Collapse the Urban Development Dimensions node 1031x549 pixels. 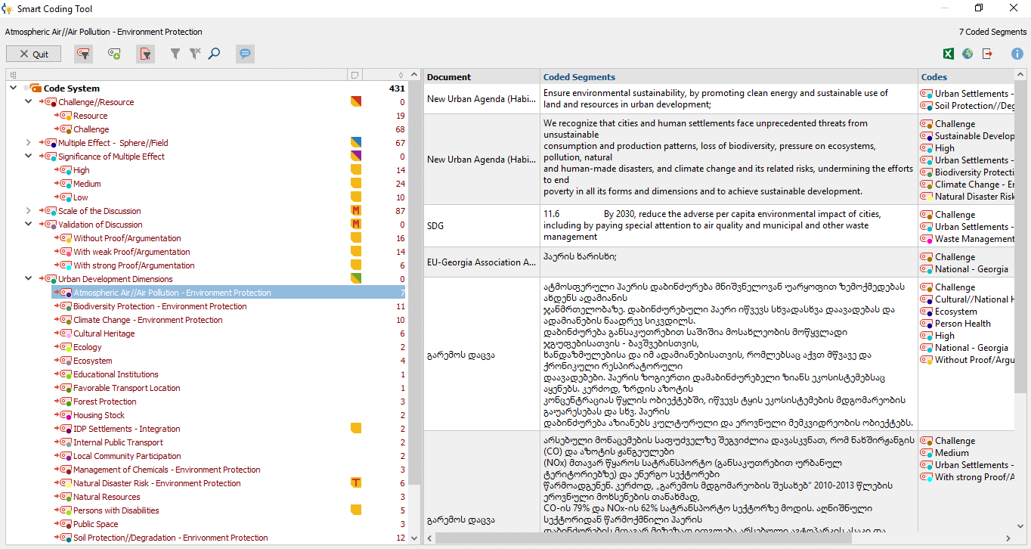(29, 279)
